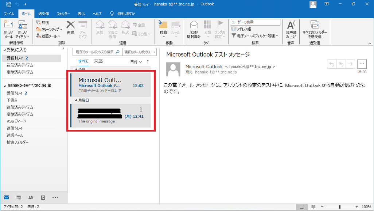Click the ユーザーの検索 people search field
The image size is (374, 220).
coord(255,22)
